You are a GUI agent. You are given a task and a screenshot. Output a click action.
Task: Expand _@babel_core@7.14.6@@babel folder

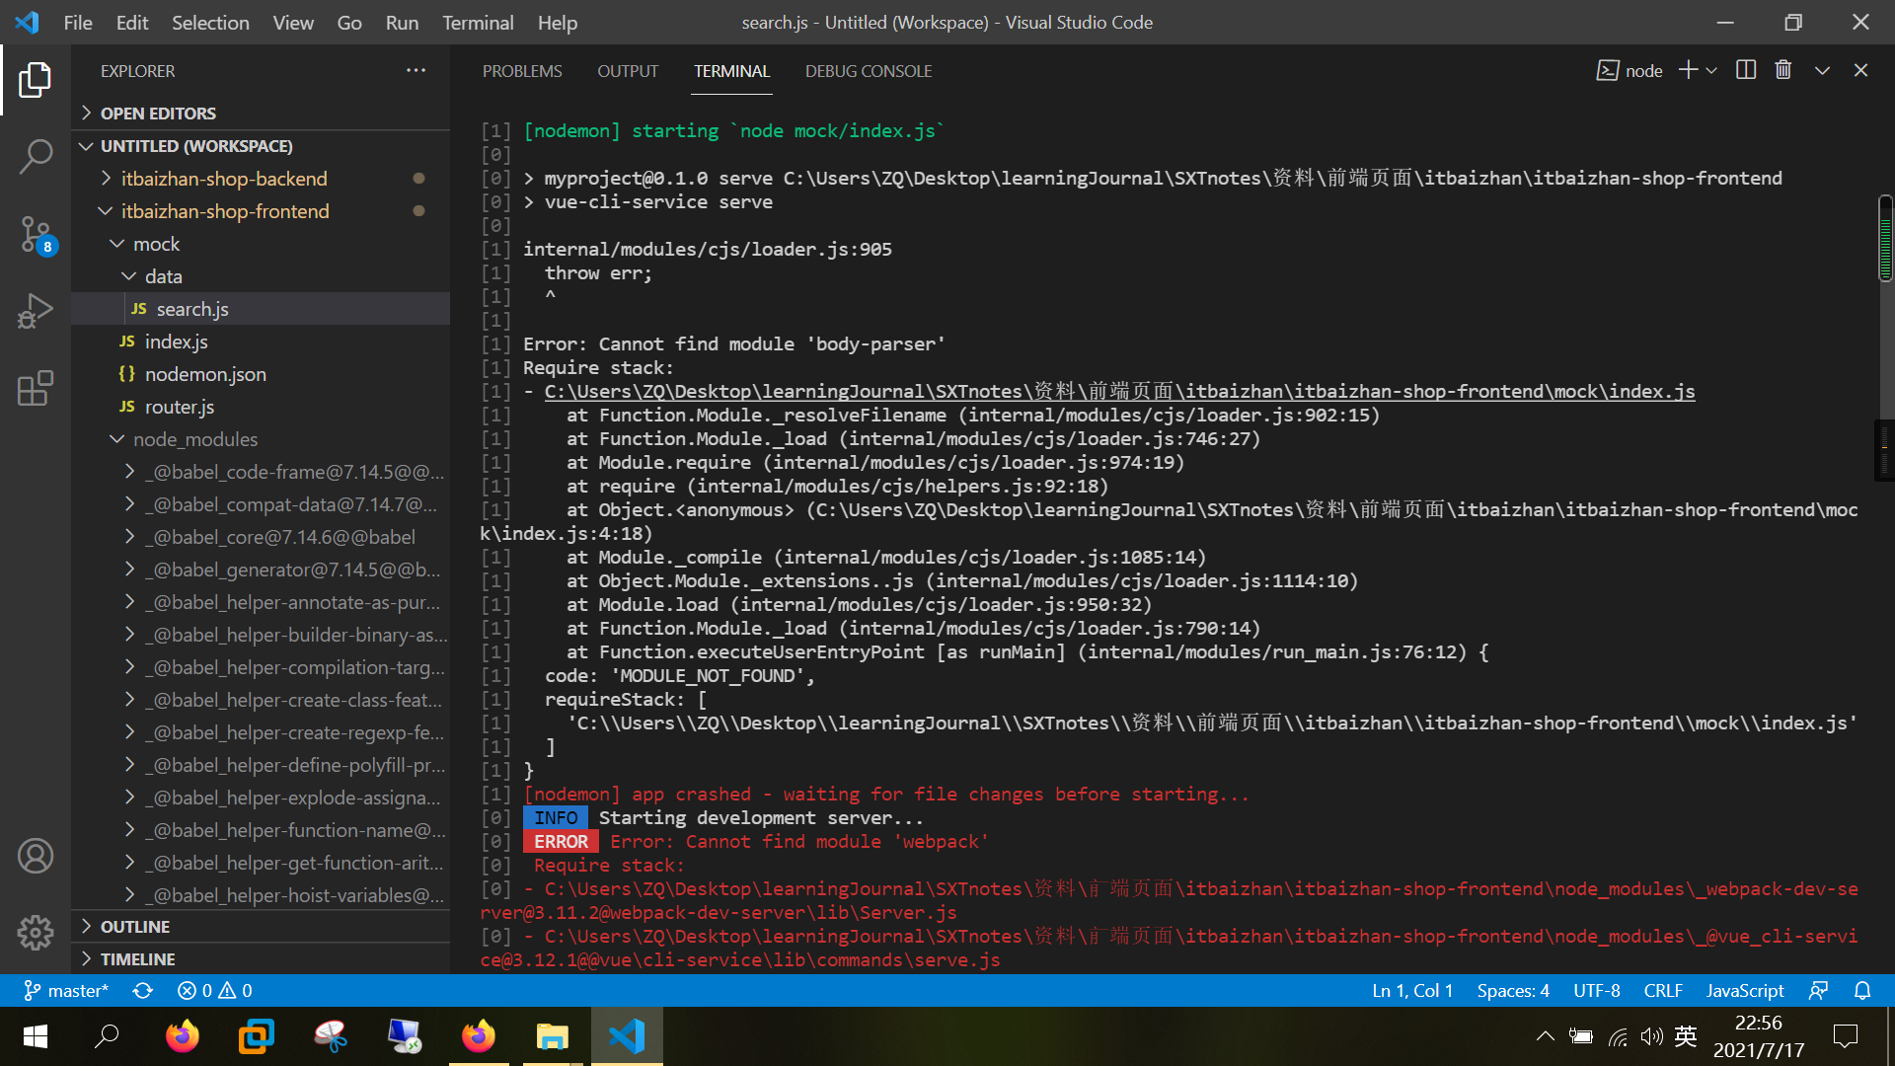[x=261, y=537]
